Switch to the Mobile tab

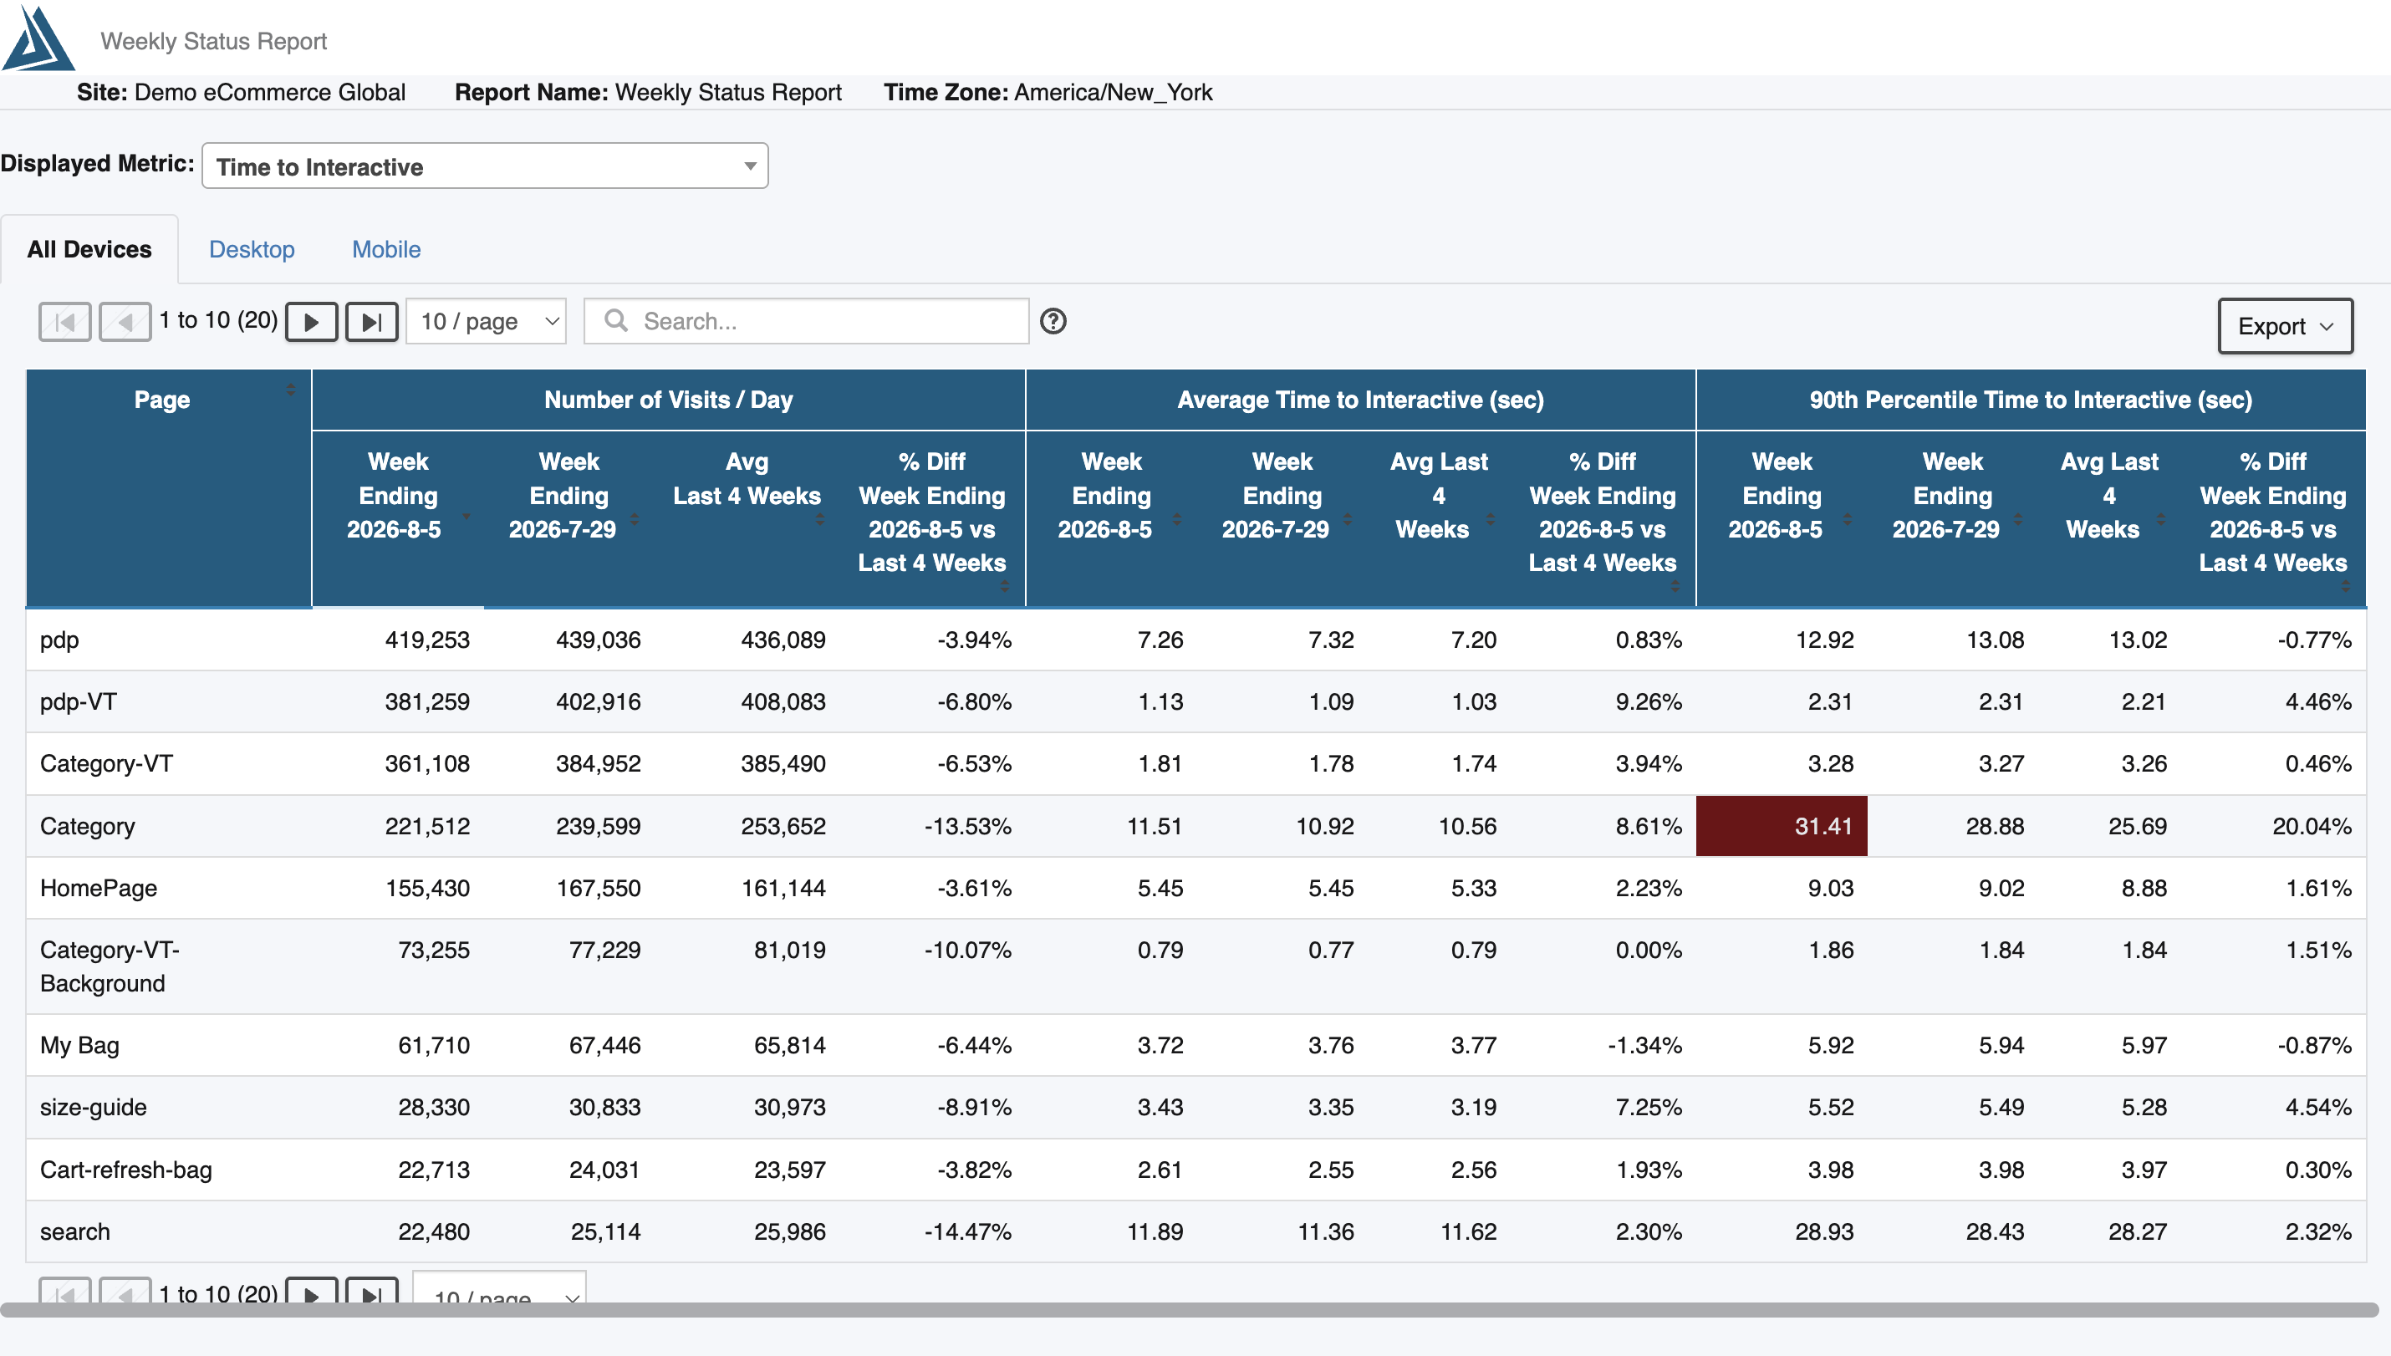(x=386, y=250)
